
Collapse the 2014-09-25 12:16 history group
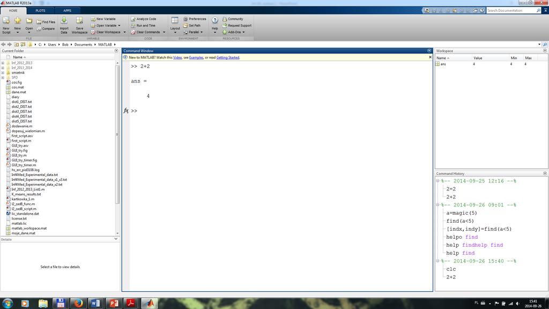(x=437, y=181)
